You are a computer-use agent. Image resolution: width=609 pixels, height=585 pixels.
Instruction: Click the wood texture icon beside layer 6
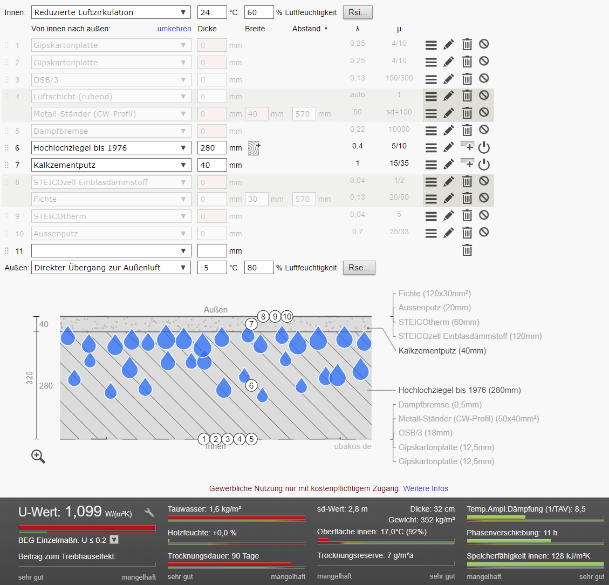click(254, 148)
